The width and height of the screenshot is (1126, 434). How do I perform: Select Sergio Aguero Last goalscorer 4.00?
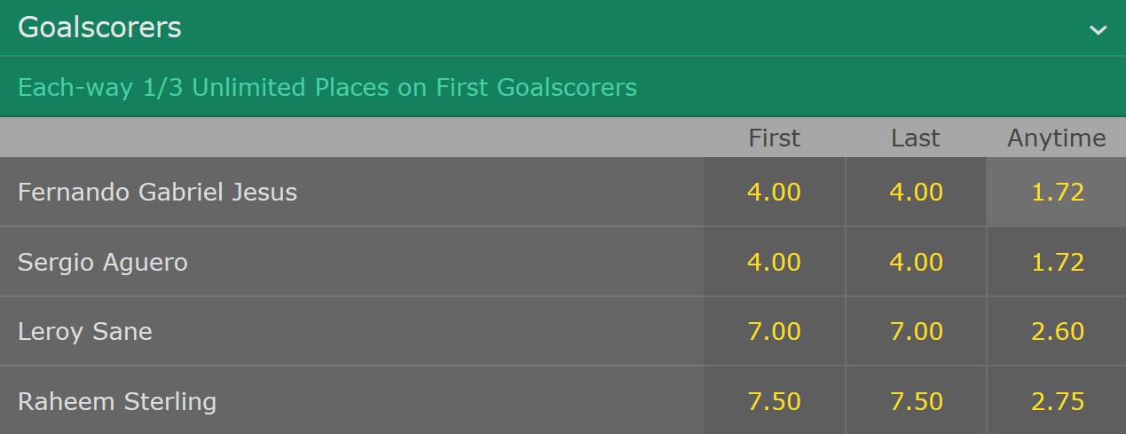pyautogui.click(x=916, y=262)
